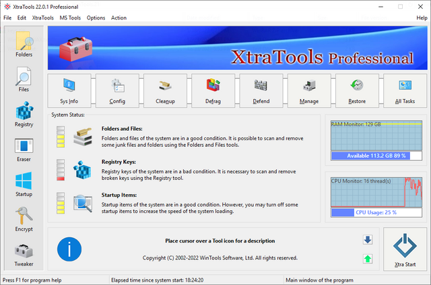
Task: Launch the Registry tool from sidebar
Action: point(24,114)
